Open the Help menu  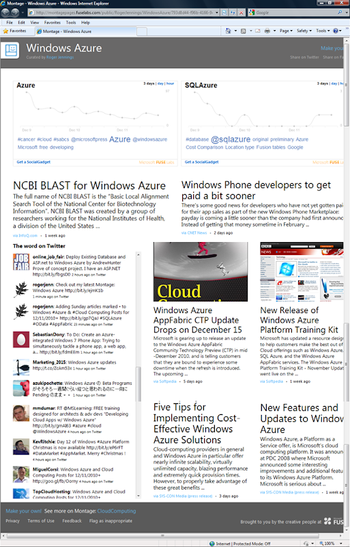point(86,23)
